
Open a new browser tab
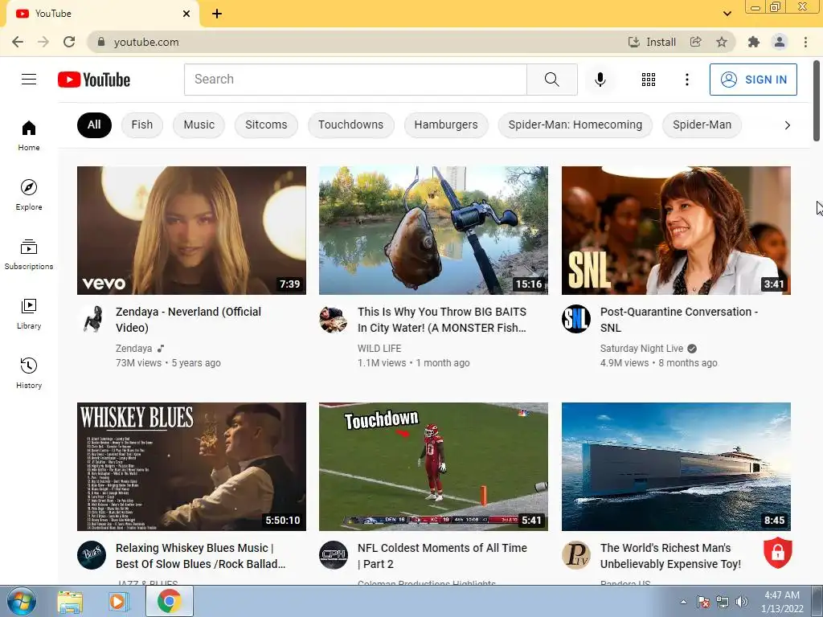[x=217, y=14]
